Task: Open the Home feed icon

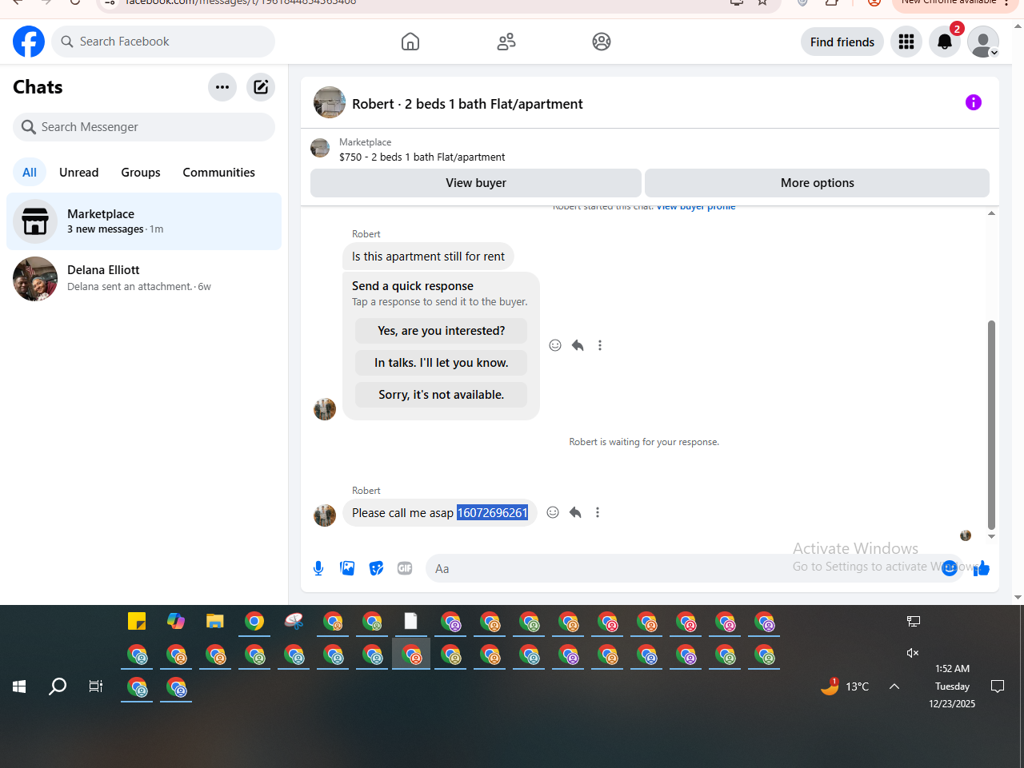Action: [410, 42]
